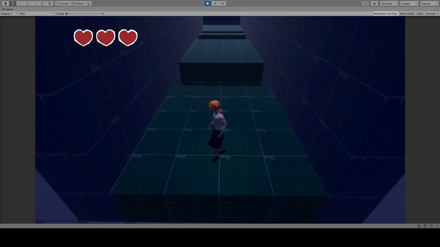Toggle Mute Audio in Game view
The height and width of the screenshot is (247, 440).
407,14
